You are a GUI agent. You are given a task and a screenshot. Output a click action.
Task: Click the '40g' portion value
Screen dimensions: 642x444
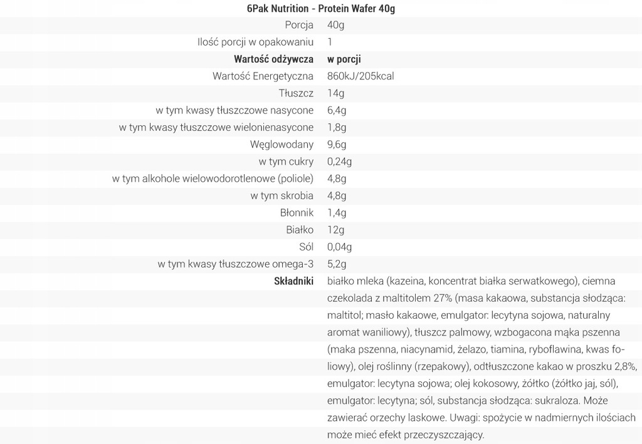(x=336, y=26)
